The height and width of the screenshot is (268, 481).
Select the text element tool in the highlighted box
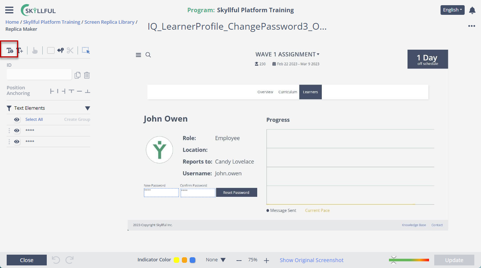10,50
